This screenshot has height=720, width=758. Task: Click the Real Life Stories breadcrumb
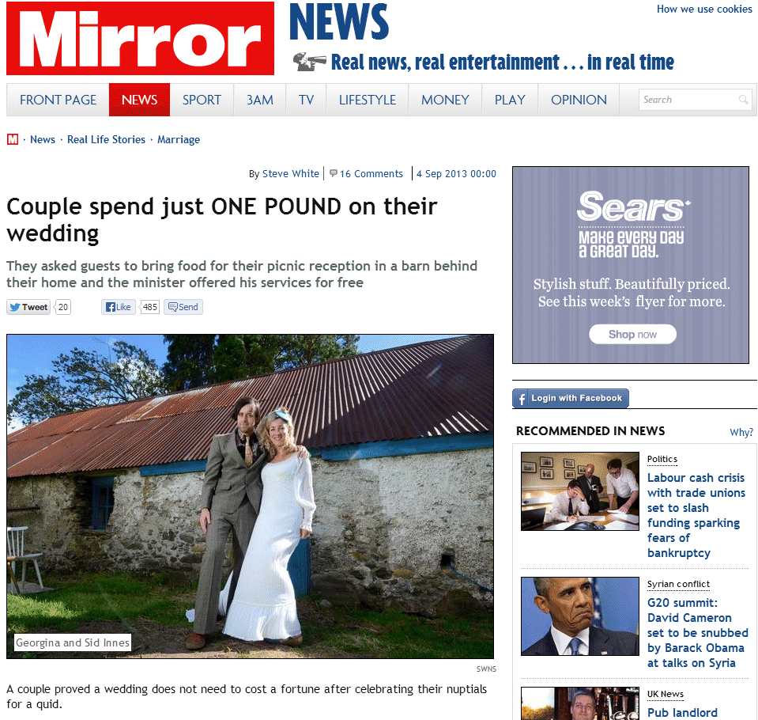click(106, 139)
